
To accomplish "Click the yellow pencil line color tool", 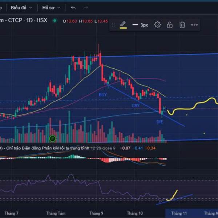I will (123, 25).
